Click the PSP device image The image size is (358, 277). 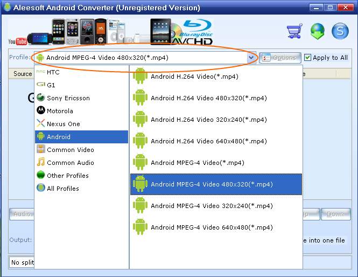coord(40,38)
